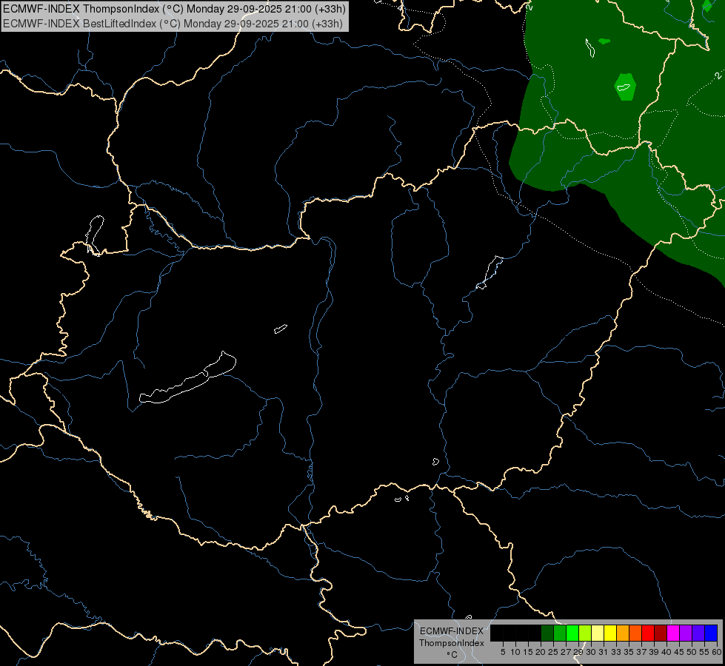
Task: Click the legend tick value 10
Action: coord(515,652)
